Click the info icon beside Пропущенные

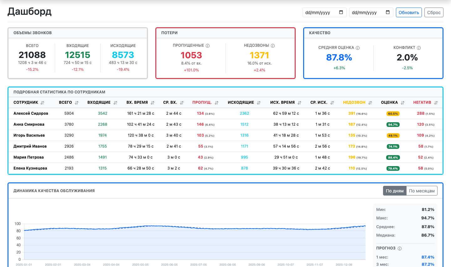click(x=208, y=46)
